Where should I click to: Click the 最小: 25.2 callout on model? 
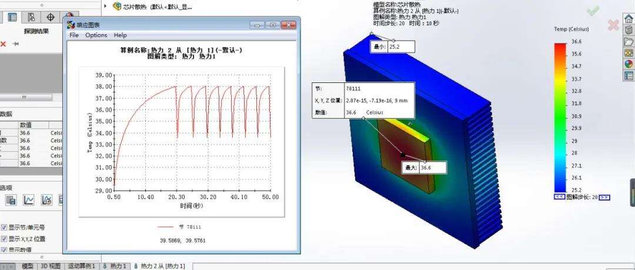pos(393,47)
